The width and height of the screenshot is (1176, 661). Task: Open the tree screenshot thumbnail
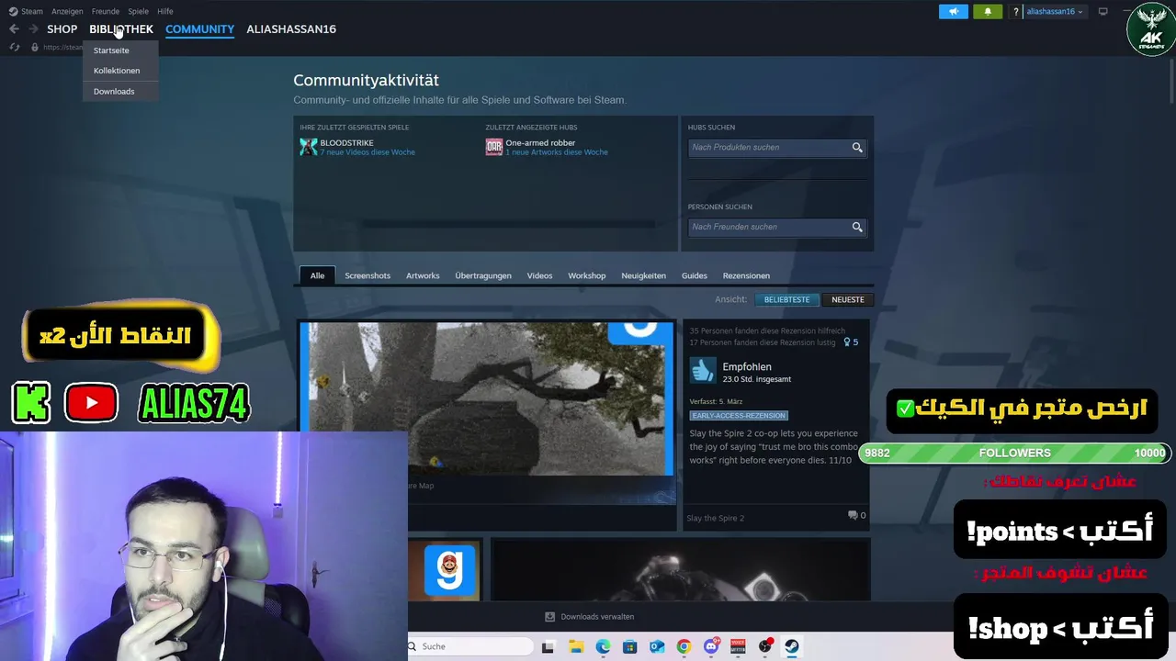click(x=487, y=398)
